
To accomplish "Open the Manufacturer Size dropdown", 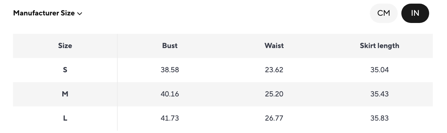I will click(48, 13).
